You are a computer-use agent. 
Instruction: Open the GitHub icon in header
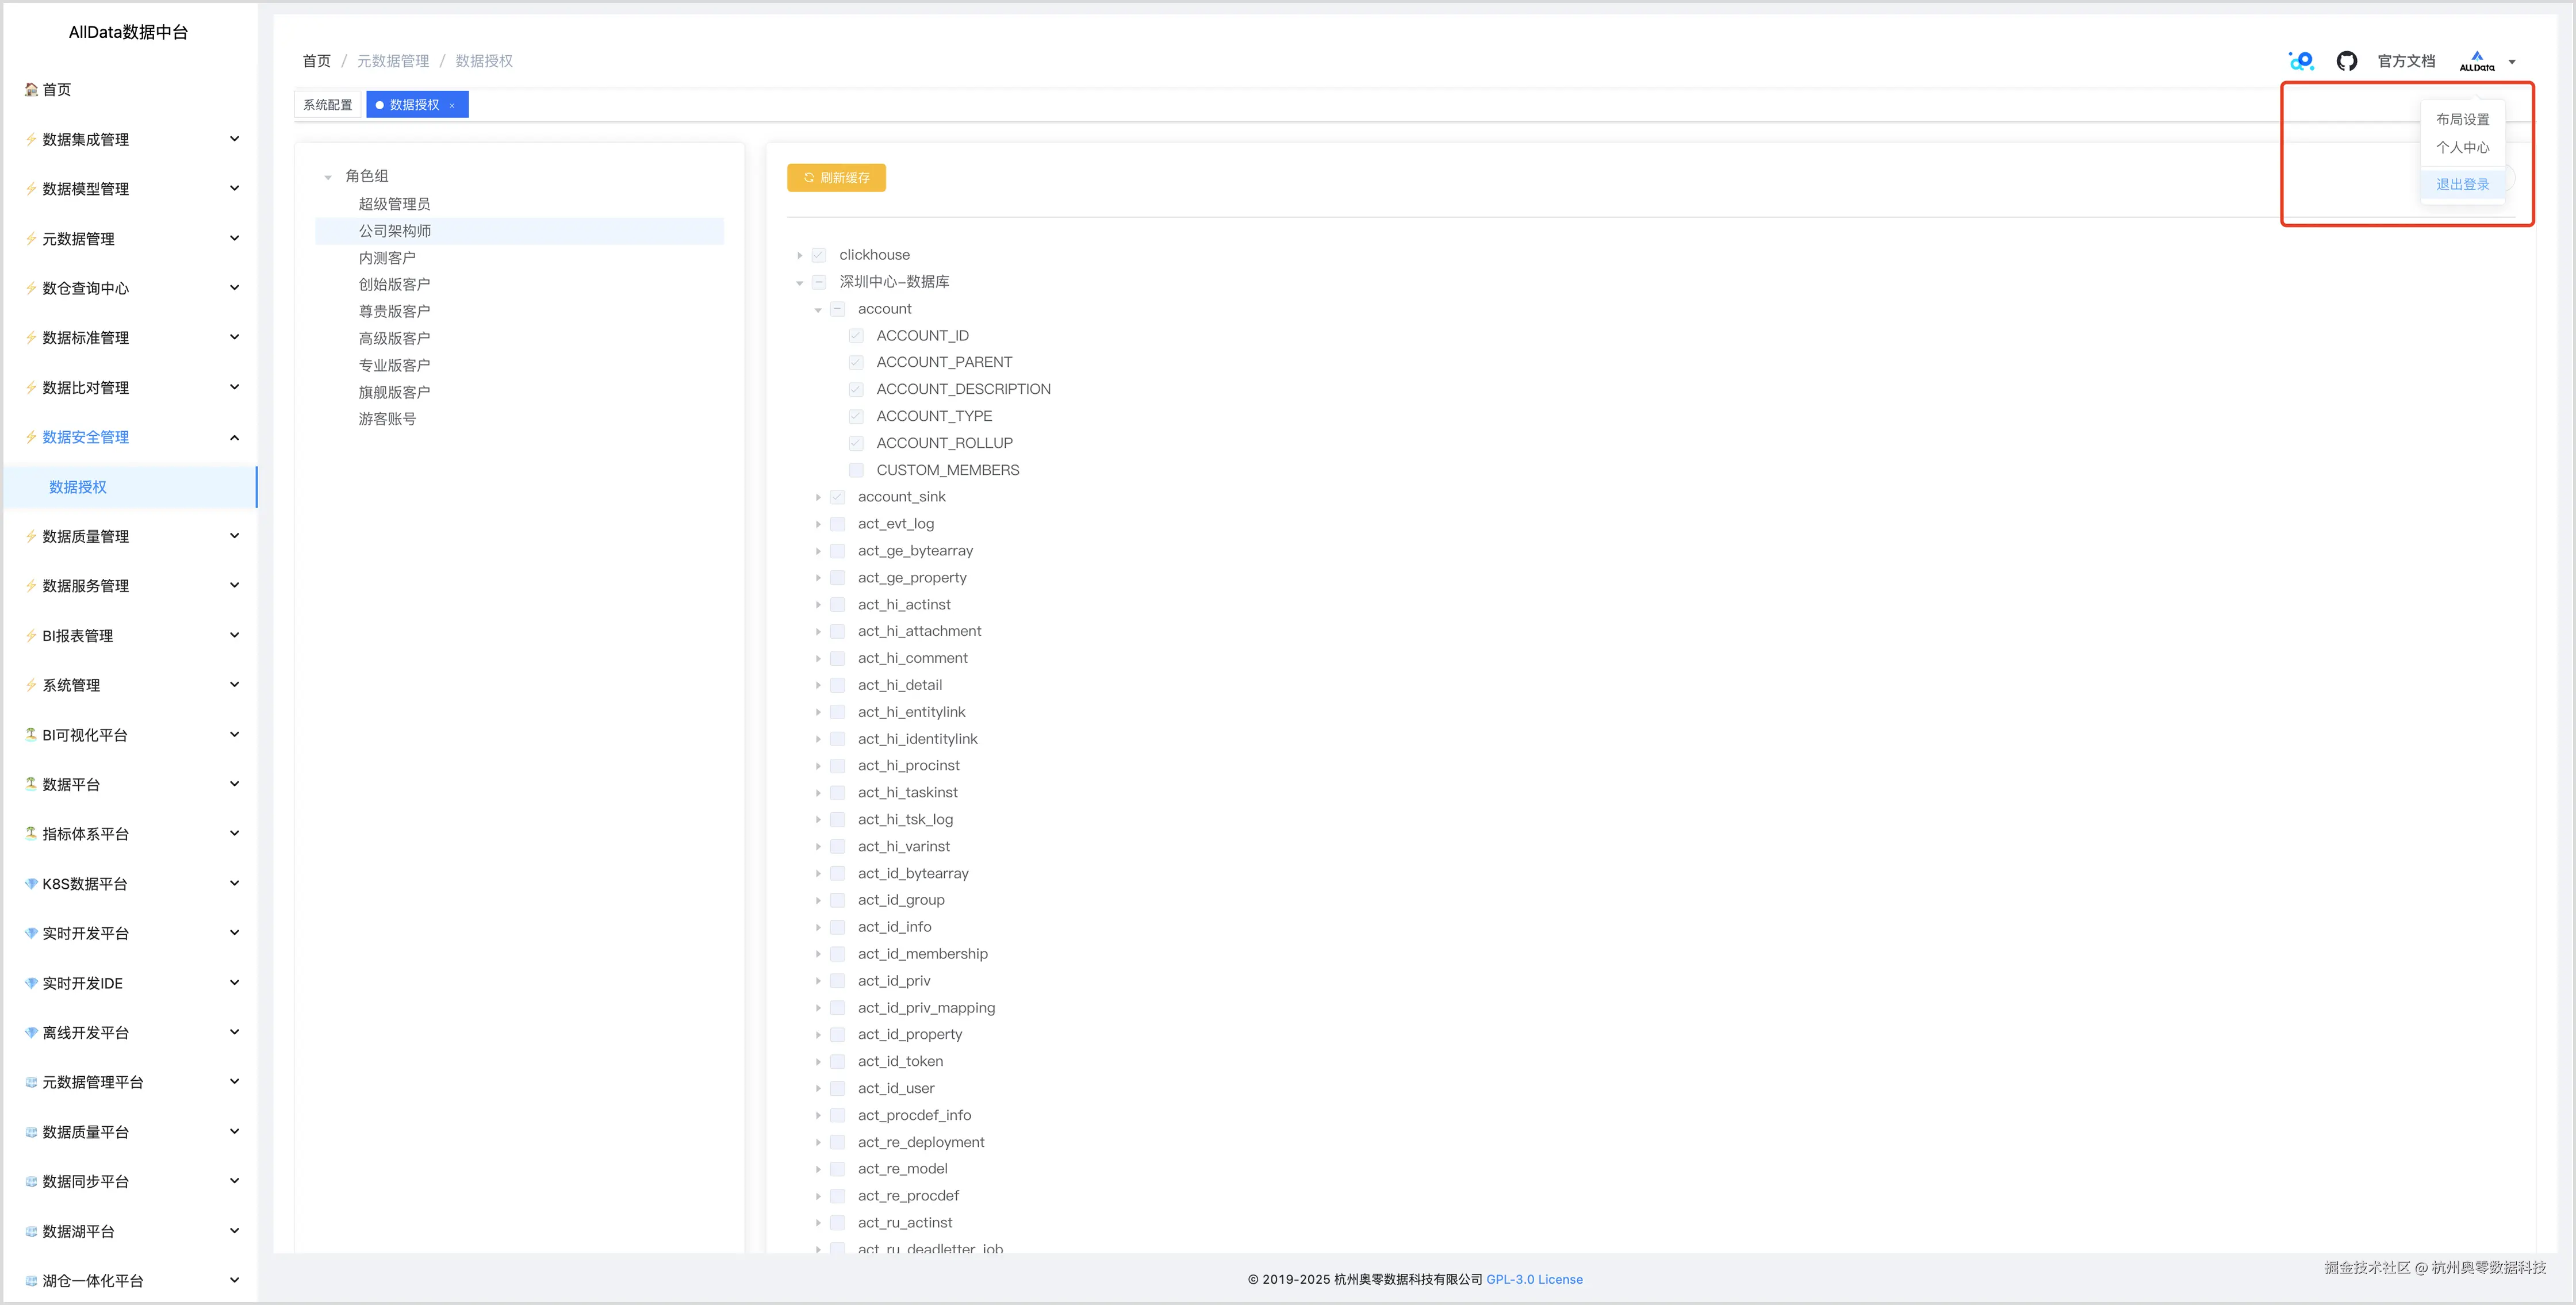2346,61
